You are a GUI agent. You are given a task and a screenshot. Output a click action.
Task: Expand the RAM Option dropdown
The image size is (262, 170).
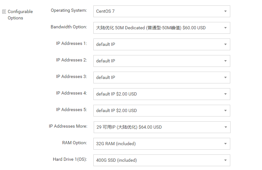click(161, 144)
